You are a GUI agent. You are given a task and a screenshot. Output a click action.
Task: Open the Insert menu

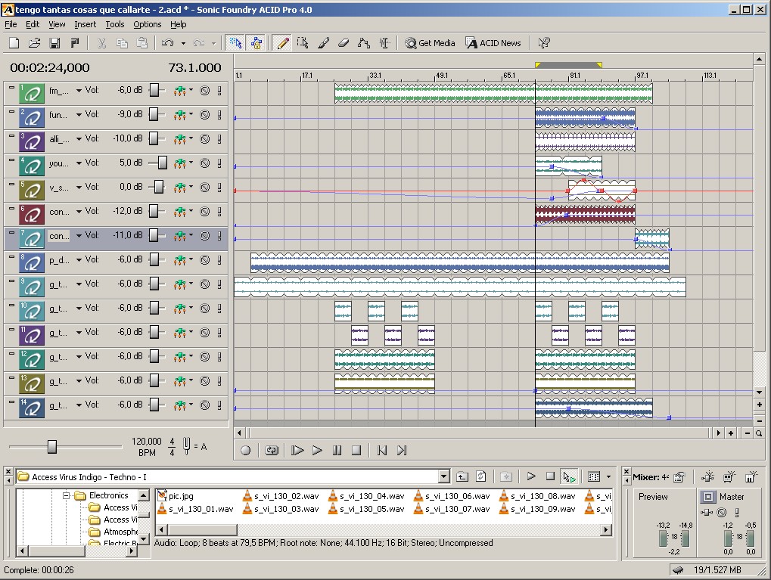click(x=85, y=24)
